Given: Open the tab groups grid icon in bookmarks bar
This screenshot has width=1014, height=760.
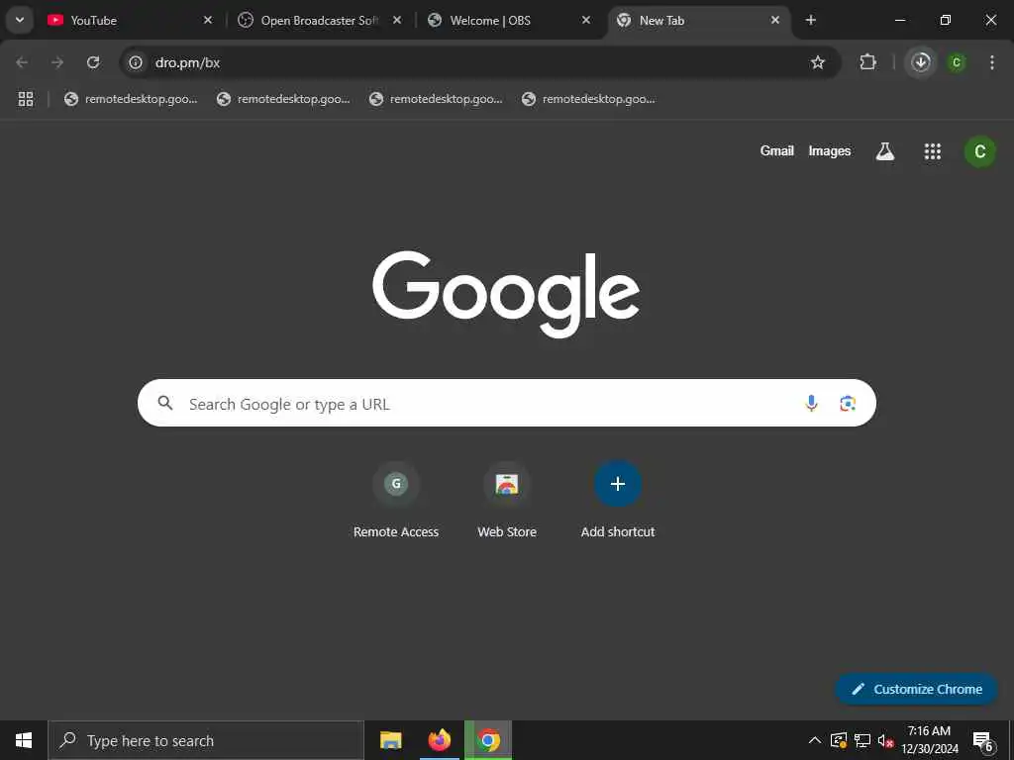Looking at the screenshot, I should coord(25,99).
